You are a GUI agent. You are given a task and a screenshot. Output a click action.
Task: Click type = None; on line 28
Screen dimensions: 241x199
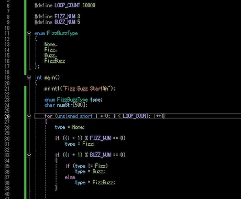point(70,127)
